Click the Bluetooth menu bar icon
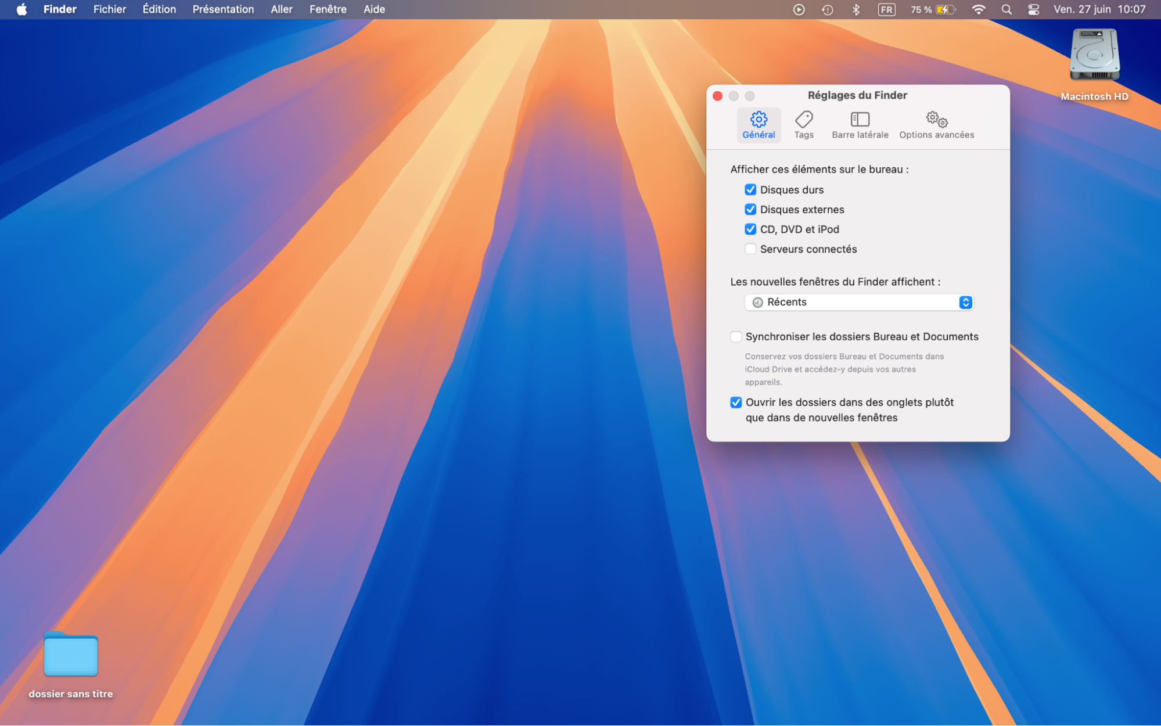 (x=856, y=9)
